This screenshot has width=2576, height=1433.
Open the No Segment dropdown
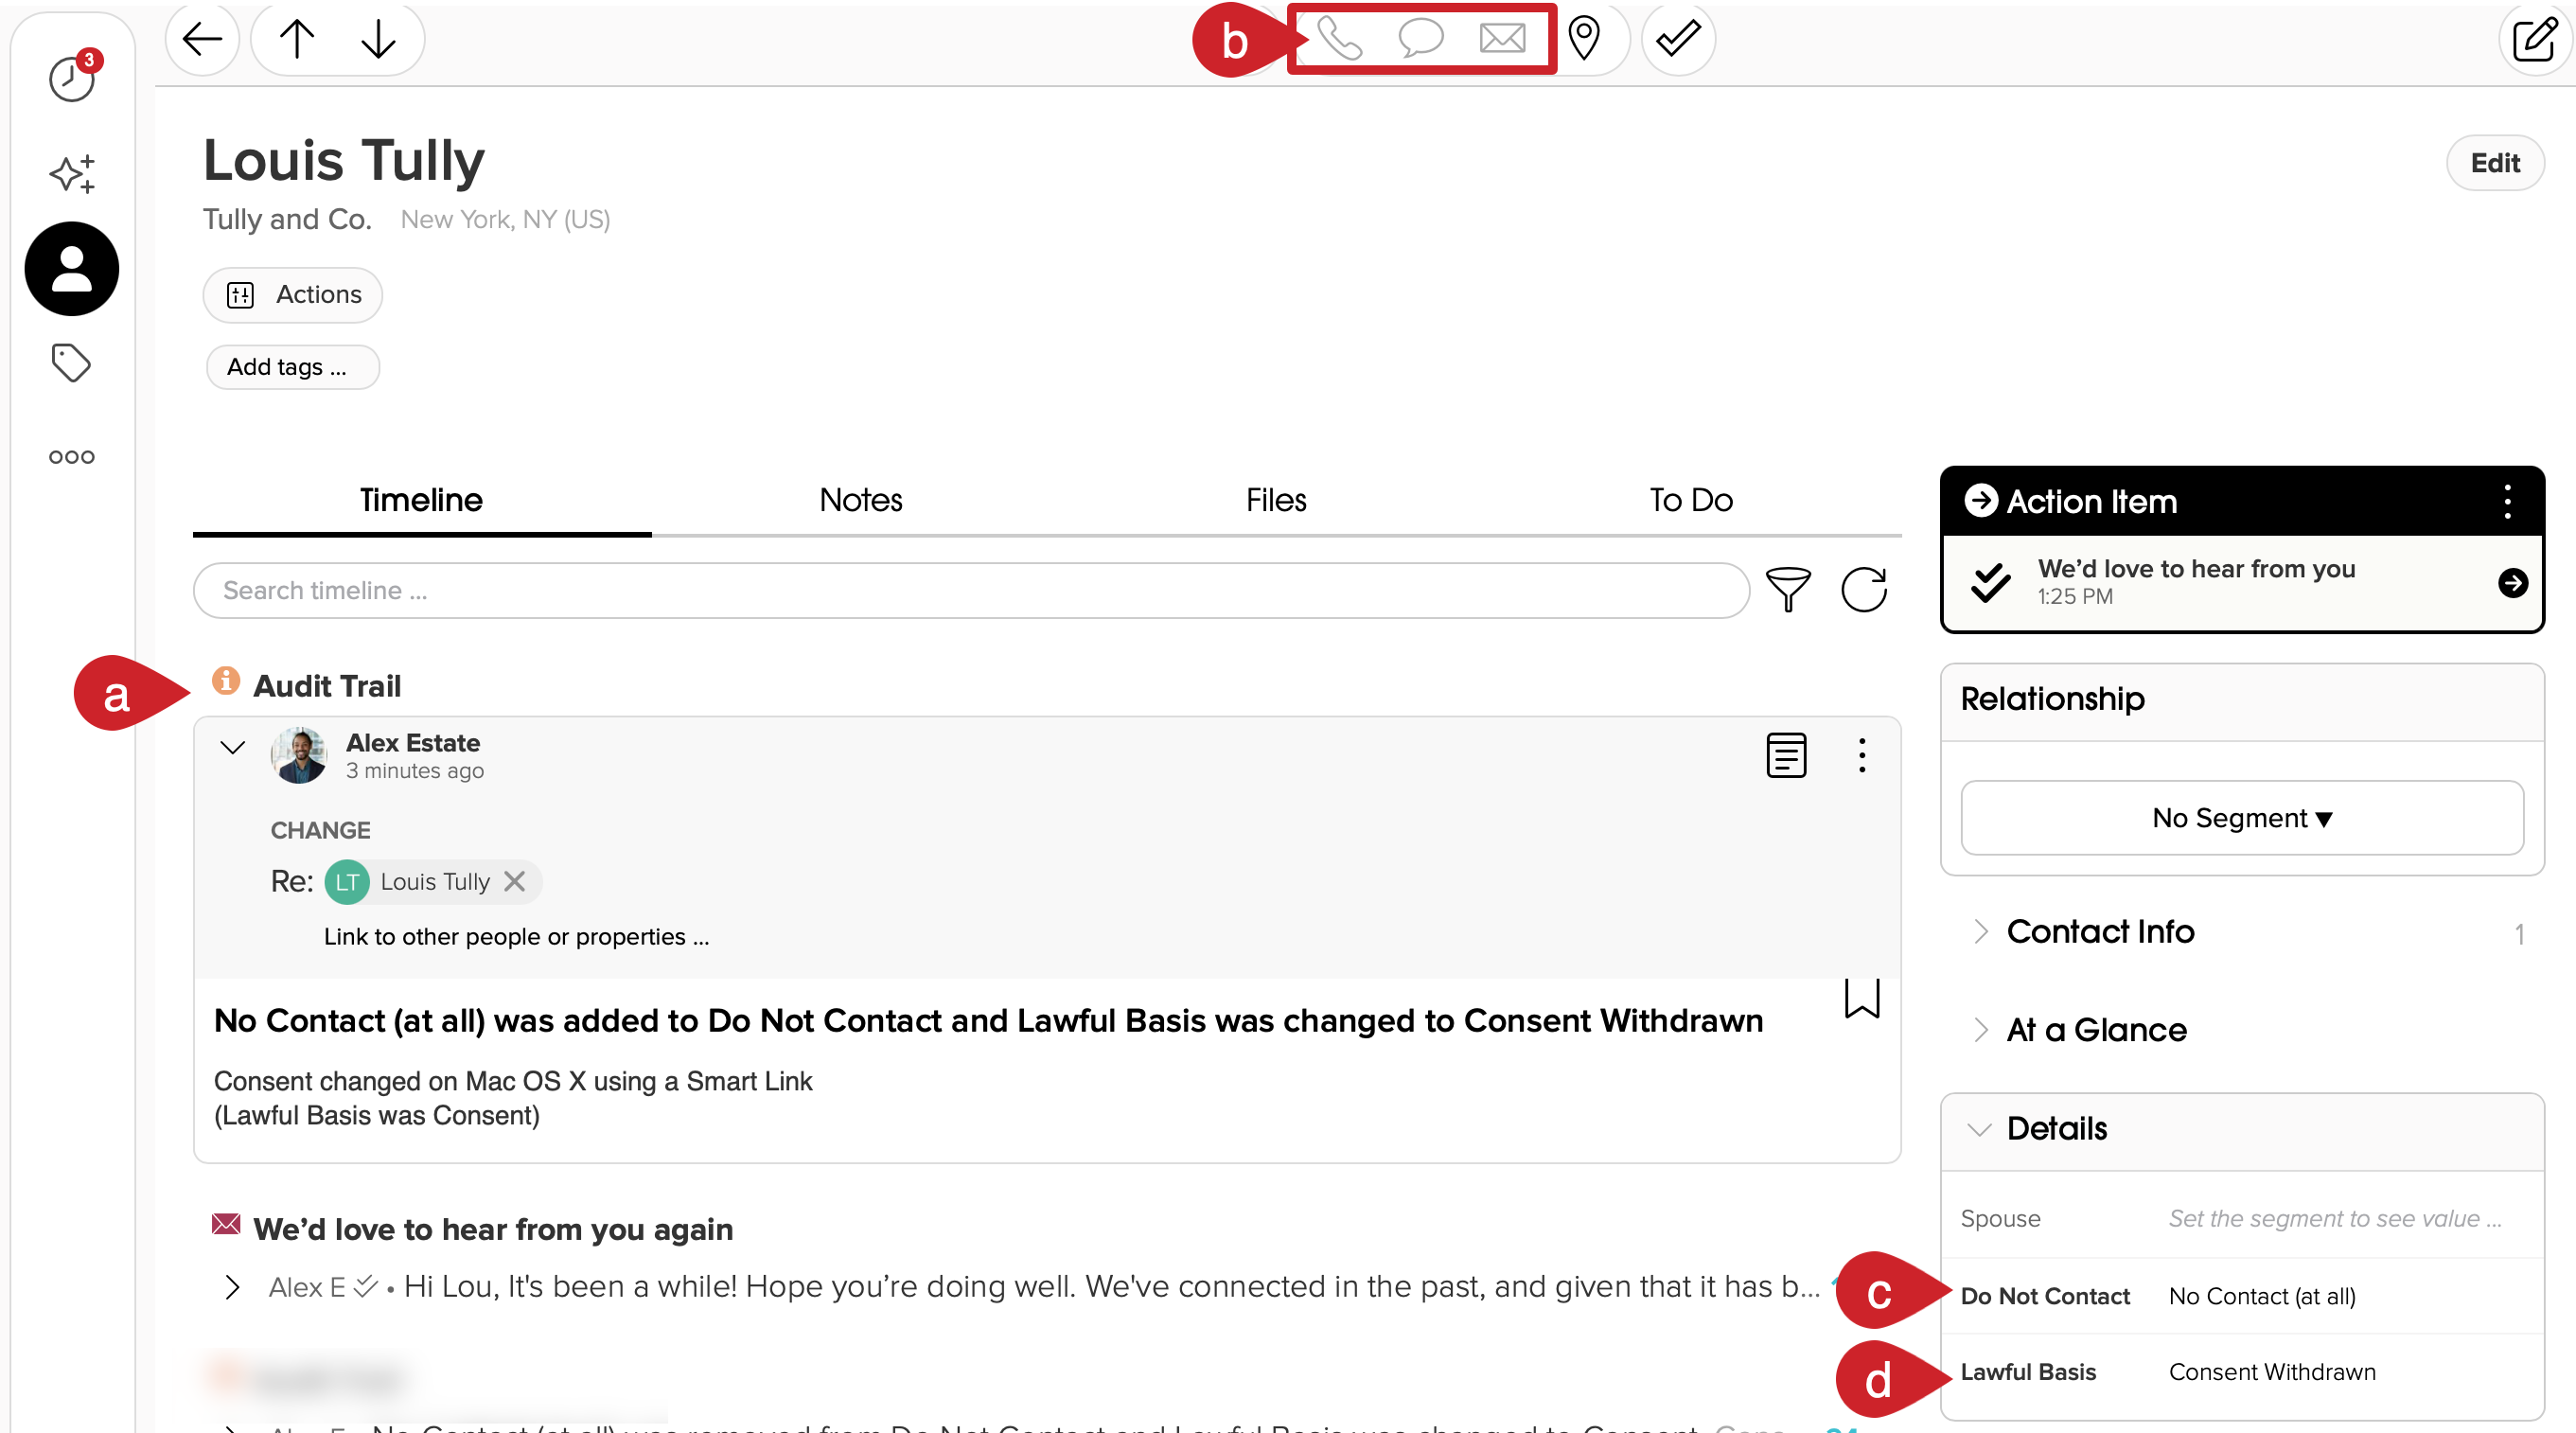point(2241,818)
